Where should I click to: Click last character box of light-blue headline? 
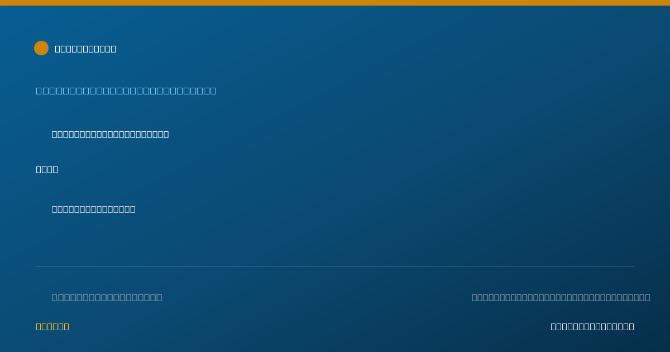pos(213,91)
